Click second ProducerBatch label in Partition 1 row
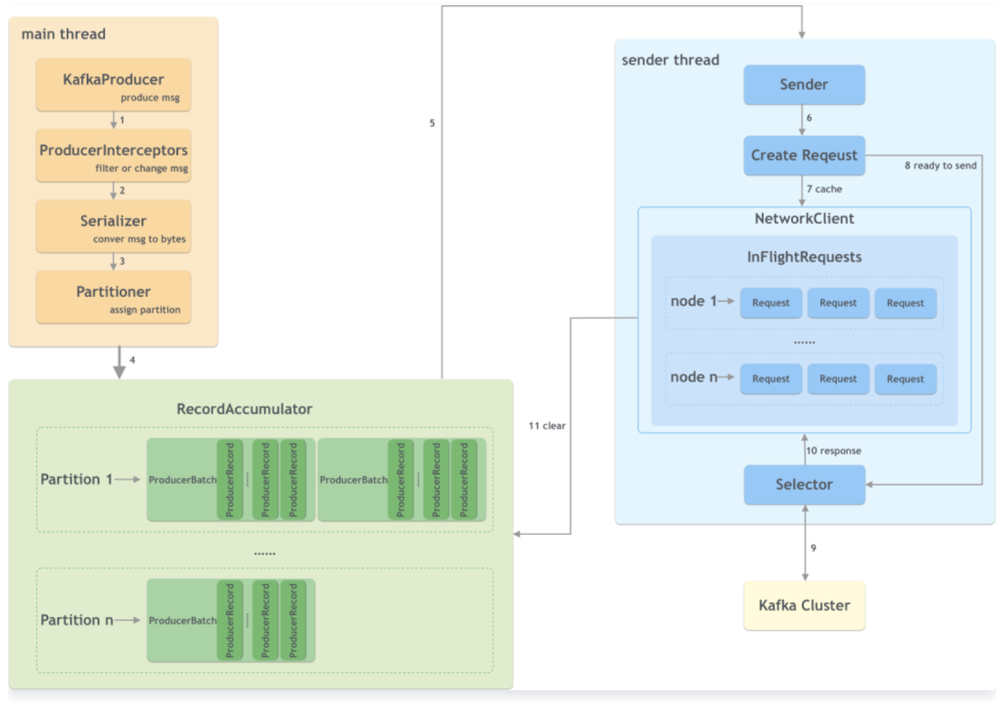Image resolution: width=1007 pixels, height=702 pixels. 353,480
